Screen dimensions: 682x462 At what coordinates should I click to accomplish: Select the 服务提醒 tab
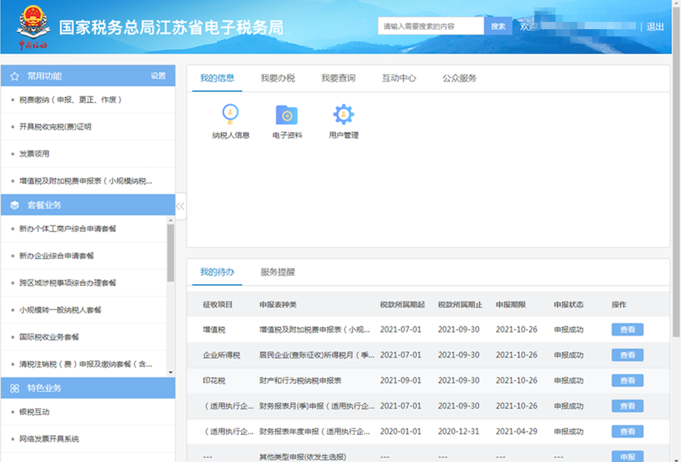[x=278, y=272]
